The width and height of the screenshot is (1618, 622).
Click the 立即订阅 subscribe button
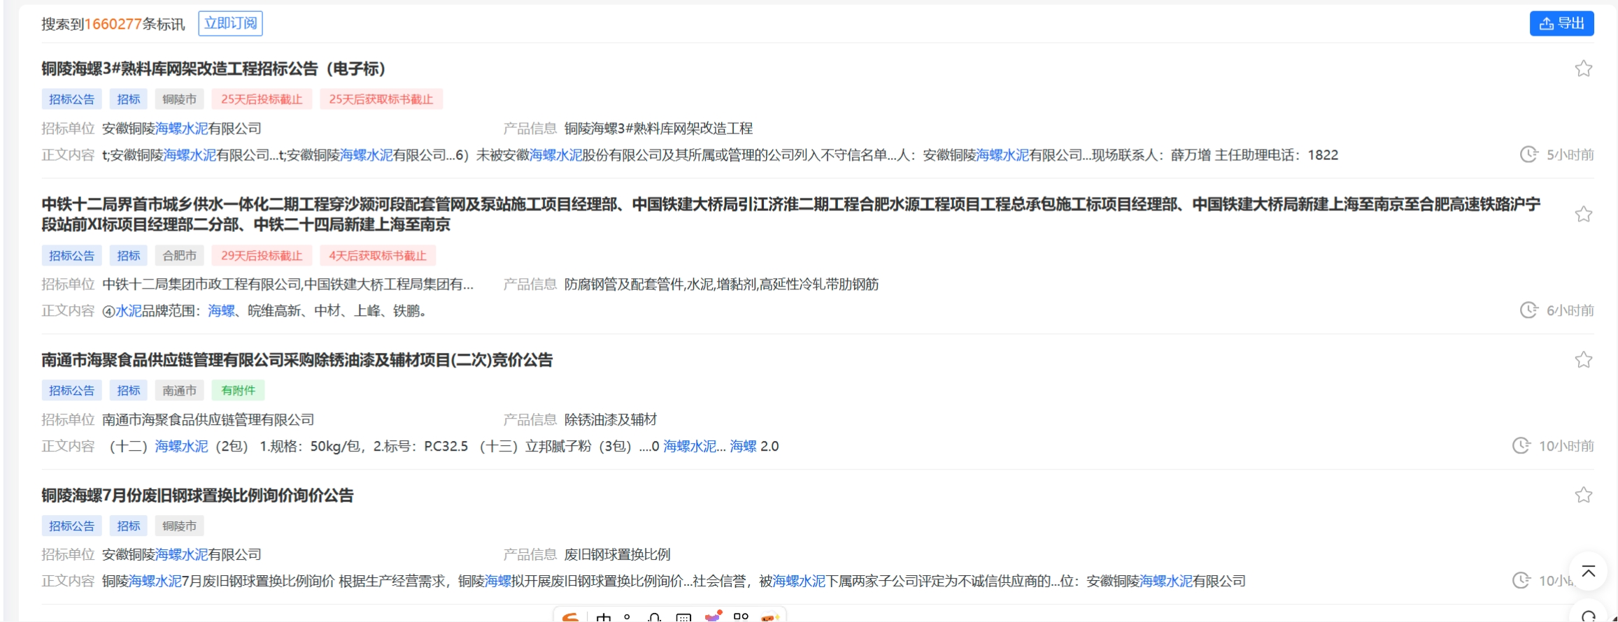230,23
